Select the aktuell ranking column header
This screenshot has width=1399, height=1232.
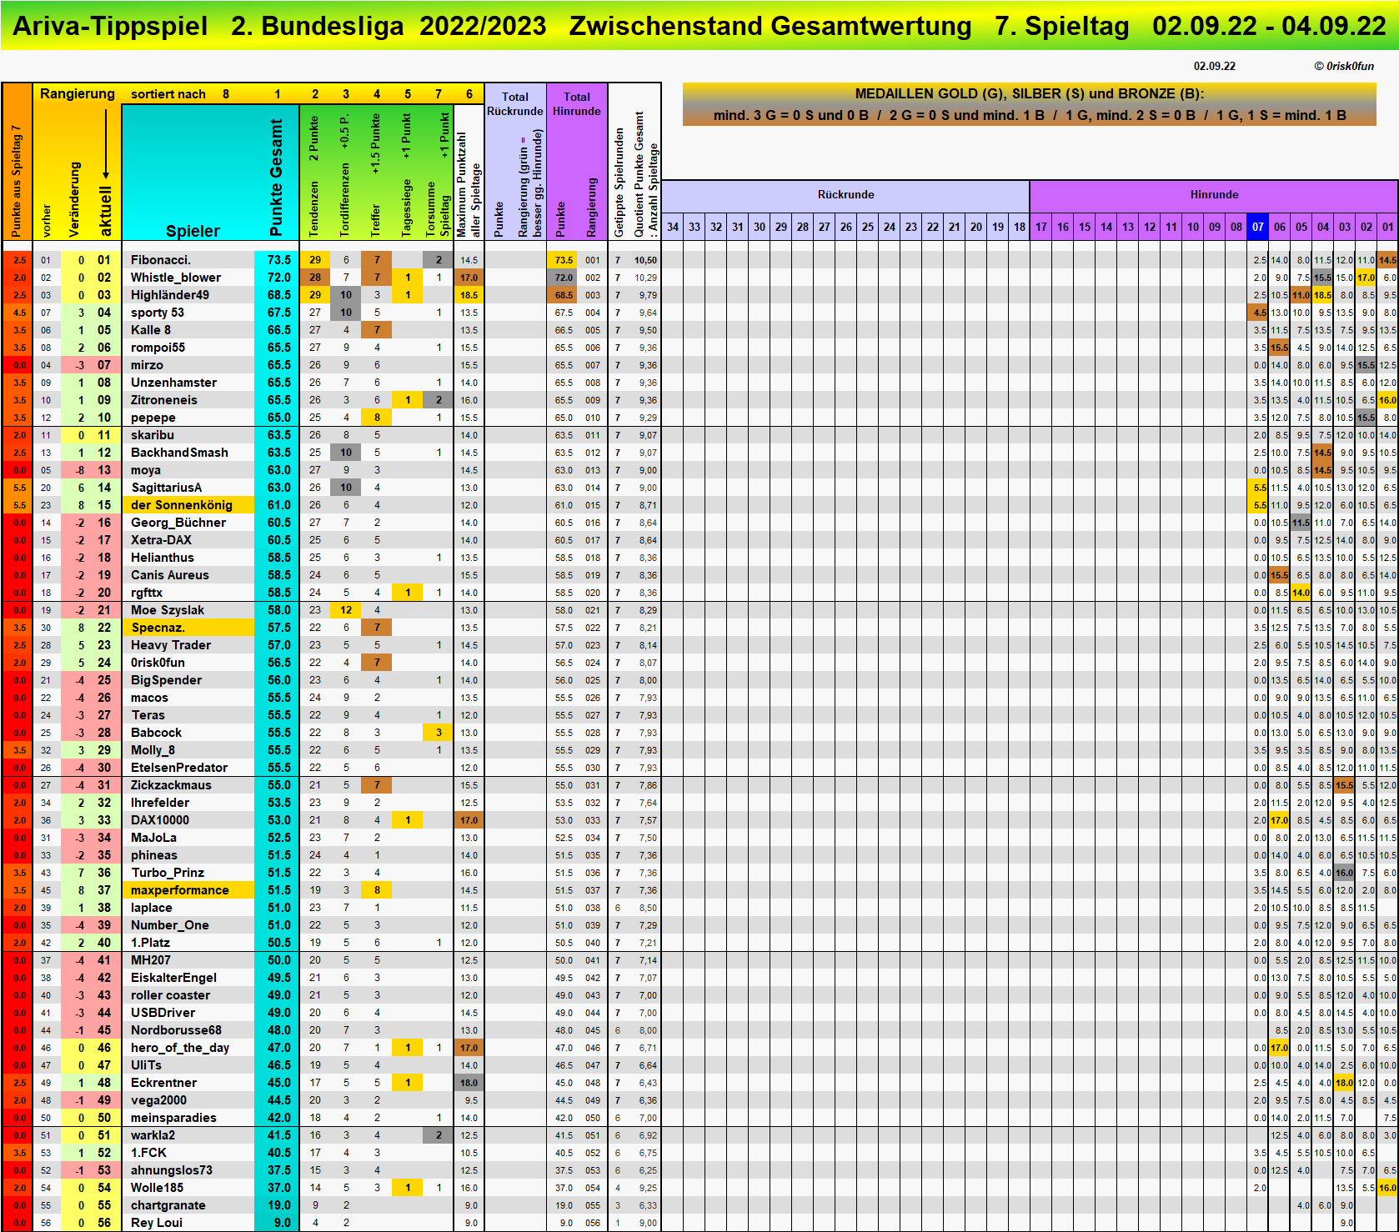pyautogui.click(x=106, y=210)
